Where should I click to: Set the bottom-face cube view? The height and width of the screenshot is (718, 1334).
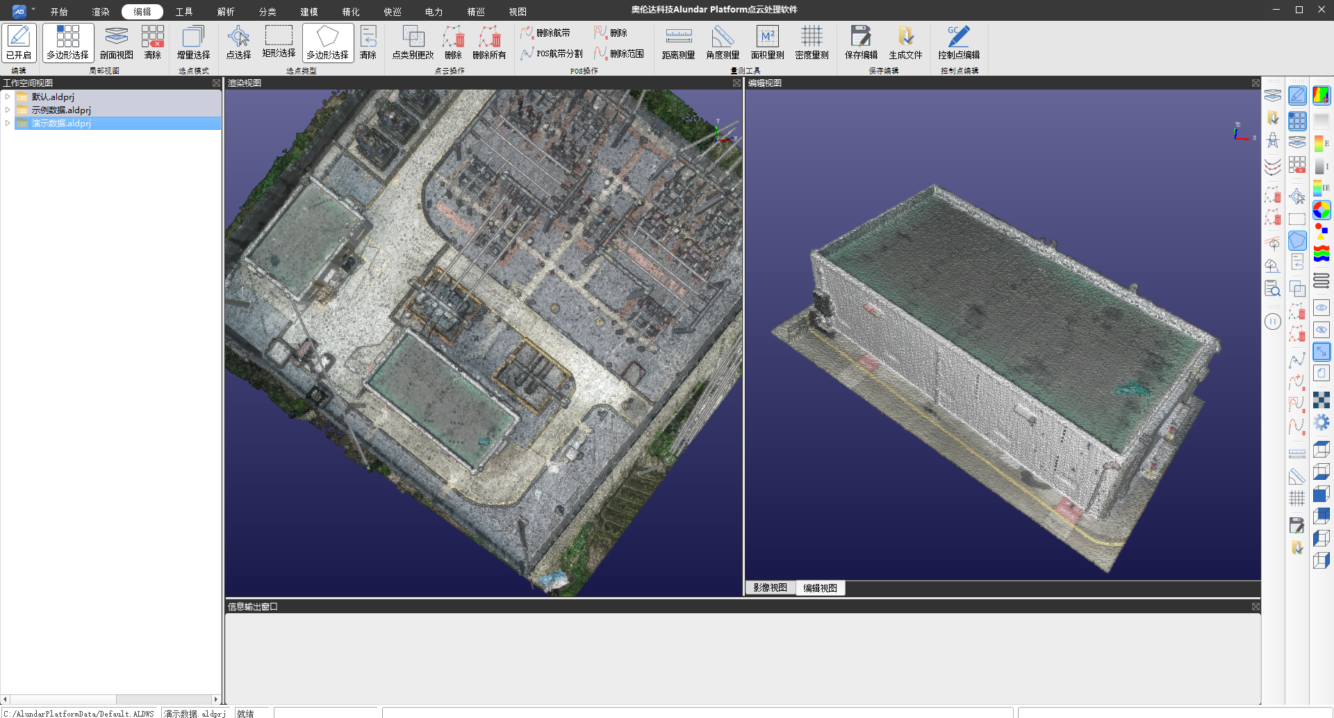tap(1321, 472)
